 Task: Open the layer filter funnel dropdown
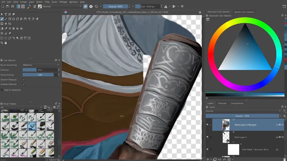285,111
